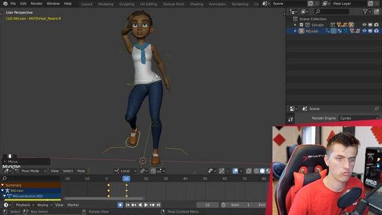Switch to wireframe shading

point(256,171)
